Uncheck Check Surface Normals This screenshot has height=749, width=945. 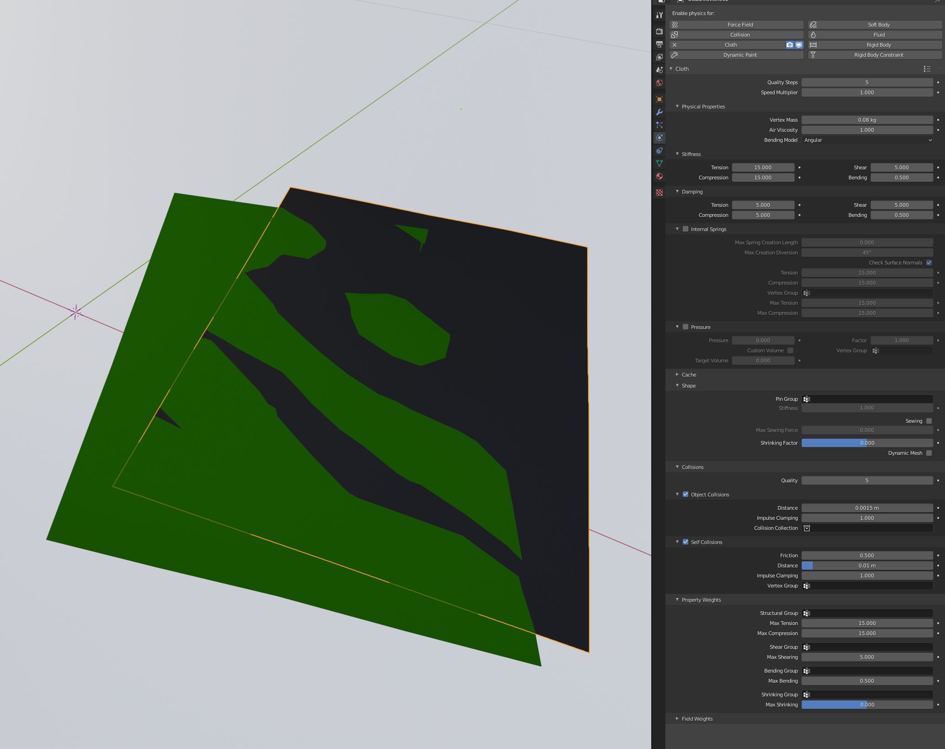pos(929,262)
